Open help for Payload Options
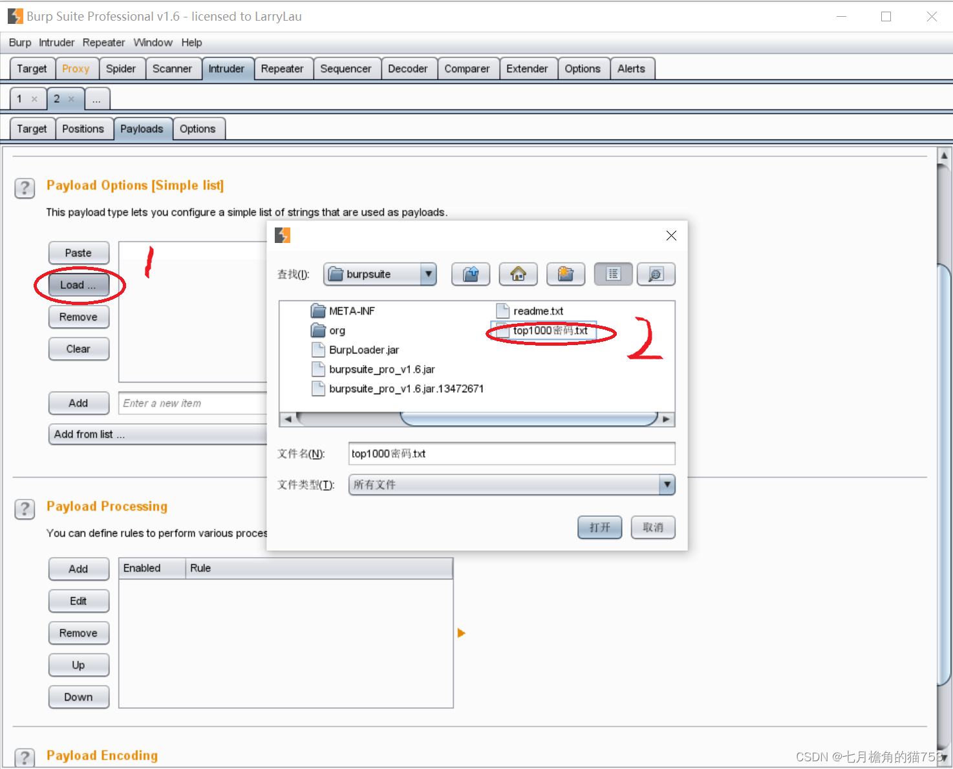The image size is (953, 769). coord(25,188)
